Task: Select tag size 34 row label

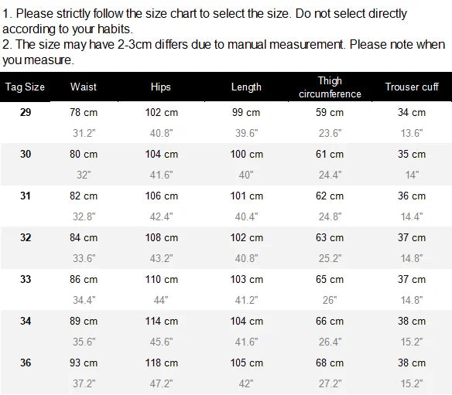Action: tap(26, 321)
